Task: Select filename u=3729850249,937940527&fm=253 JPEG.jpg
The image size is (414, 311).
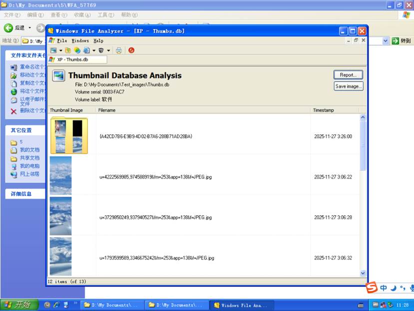Action: coord(155,217)
